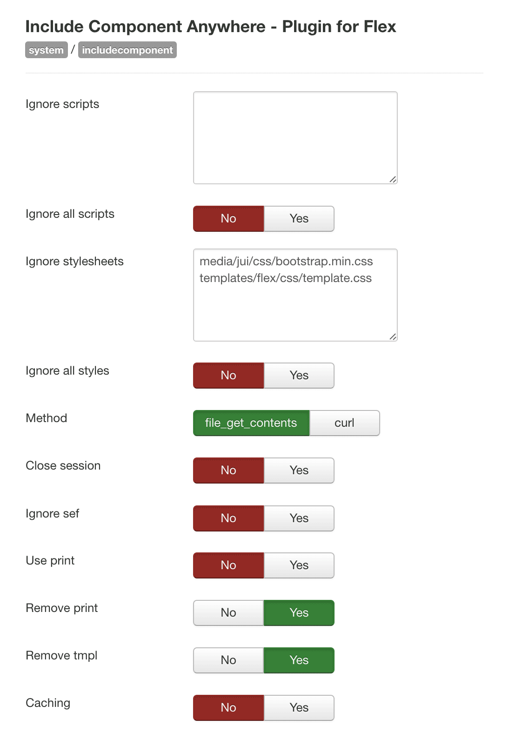Screen dimensions: 509x746
Task: Keep 'Ignore all scripts' set to No
Action: (x=228, y=218)
